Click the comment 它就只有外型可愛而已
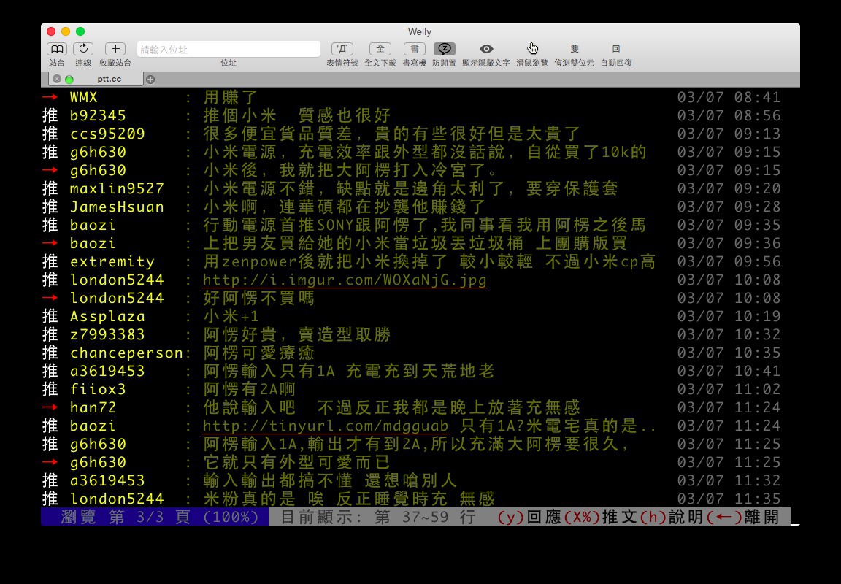The height and width of the screenshot is (584, 841). click(296, 462)
